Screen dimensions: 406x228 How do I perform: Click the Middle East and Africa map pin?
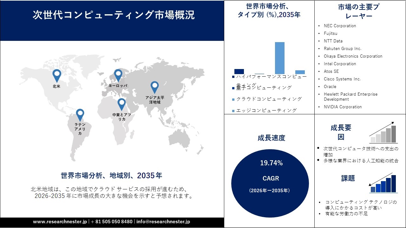tap(121, 104)
